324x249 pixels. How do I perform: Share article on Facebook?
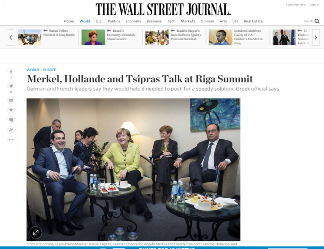[x=11, y=72]
